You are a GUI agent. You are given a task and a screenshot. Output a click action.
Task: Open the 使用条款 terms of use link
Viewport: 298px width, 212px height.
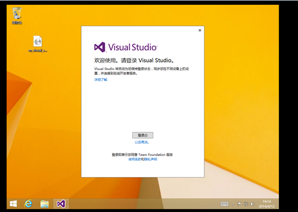pyautogui.click(x=135, y=159)
